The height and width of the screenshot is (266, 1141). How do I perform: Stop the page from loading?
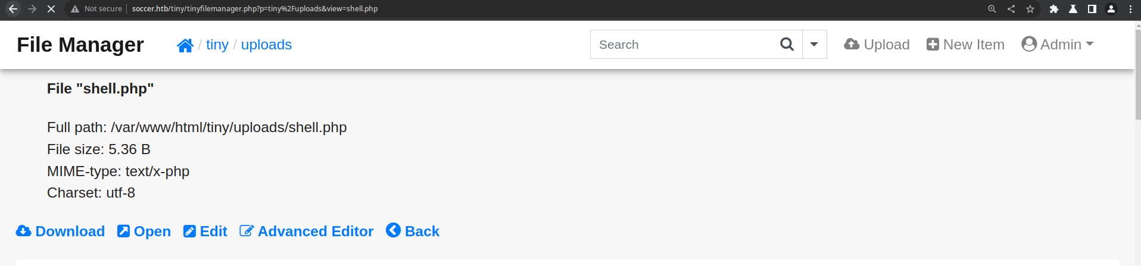51,9
